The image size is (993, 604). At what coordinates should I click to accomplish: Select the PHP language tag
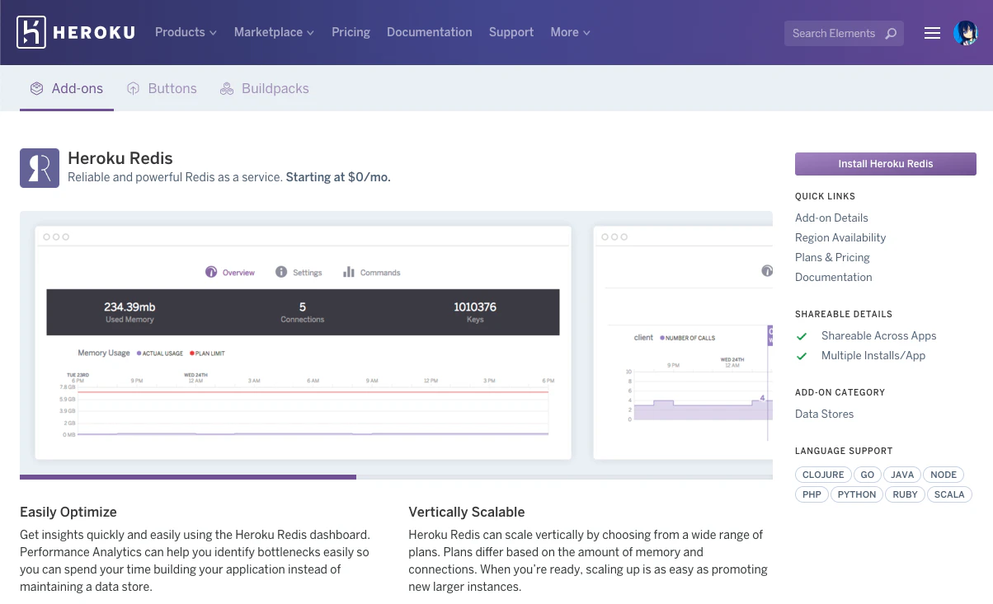(812, 494)
